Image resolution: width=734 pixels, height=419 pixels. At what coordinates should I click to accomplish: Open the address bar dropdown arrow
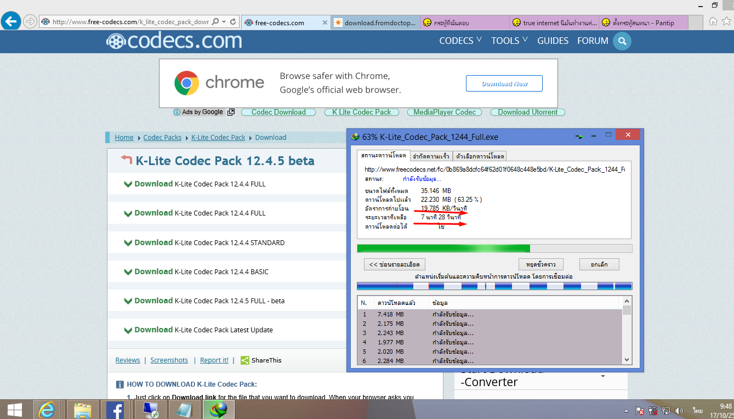tap(224, 22)
